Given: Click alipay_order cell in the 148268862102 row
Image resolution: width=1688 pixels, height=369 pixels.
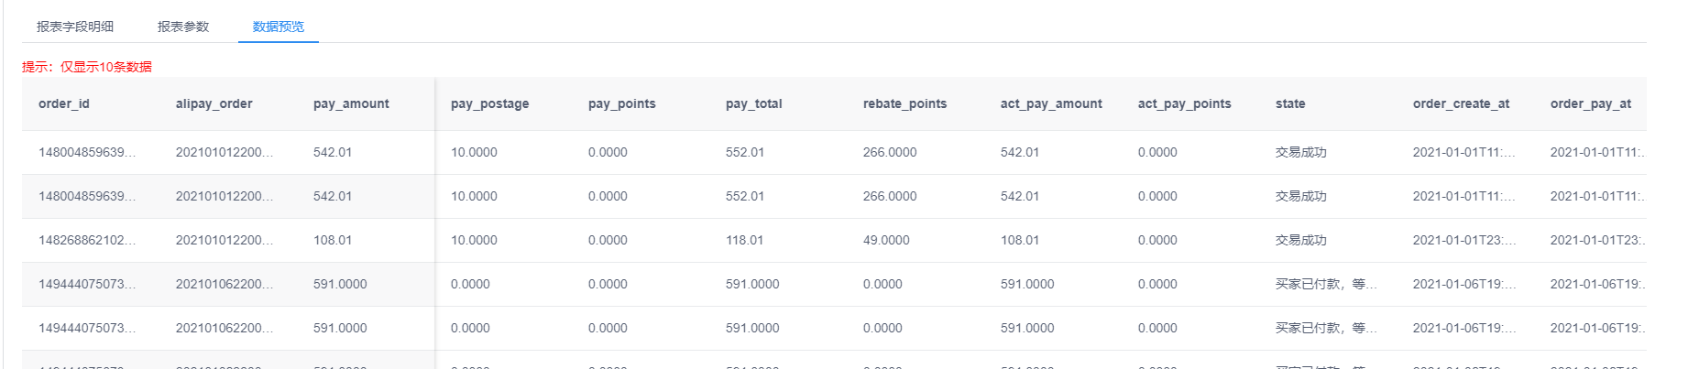Looking at the screenshot, I should click(225, 240).
